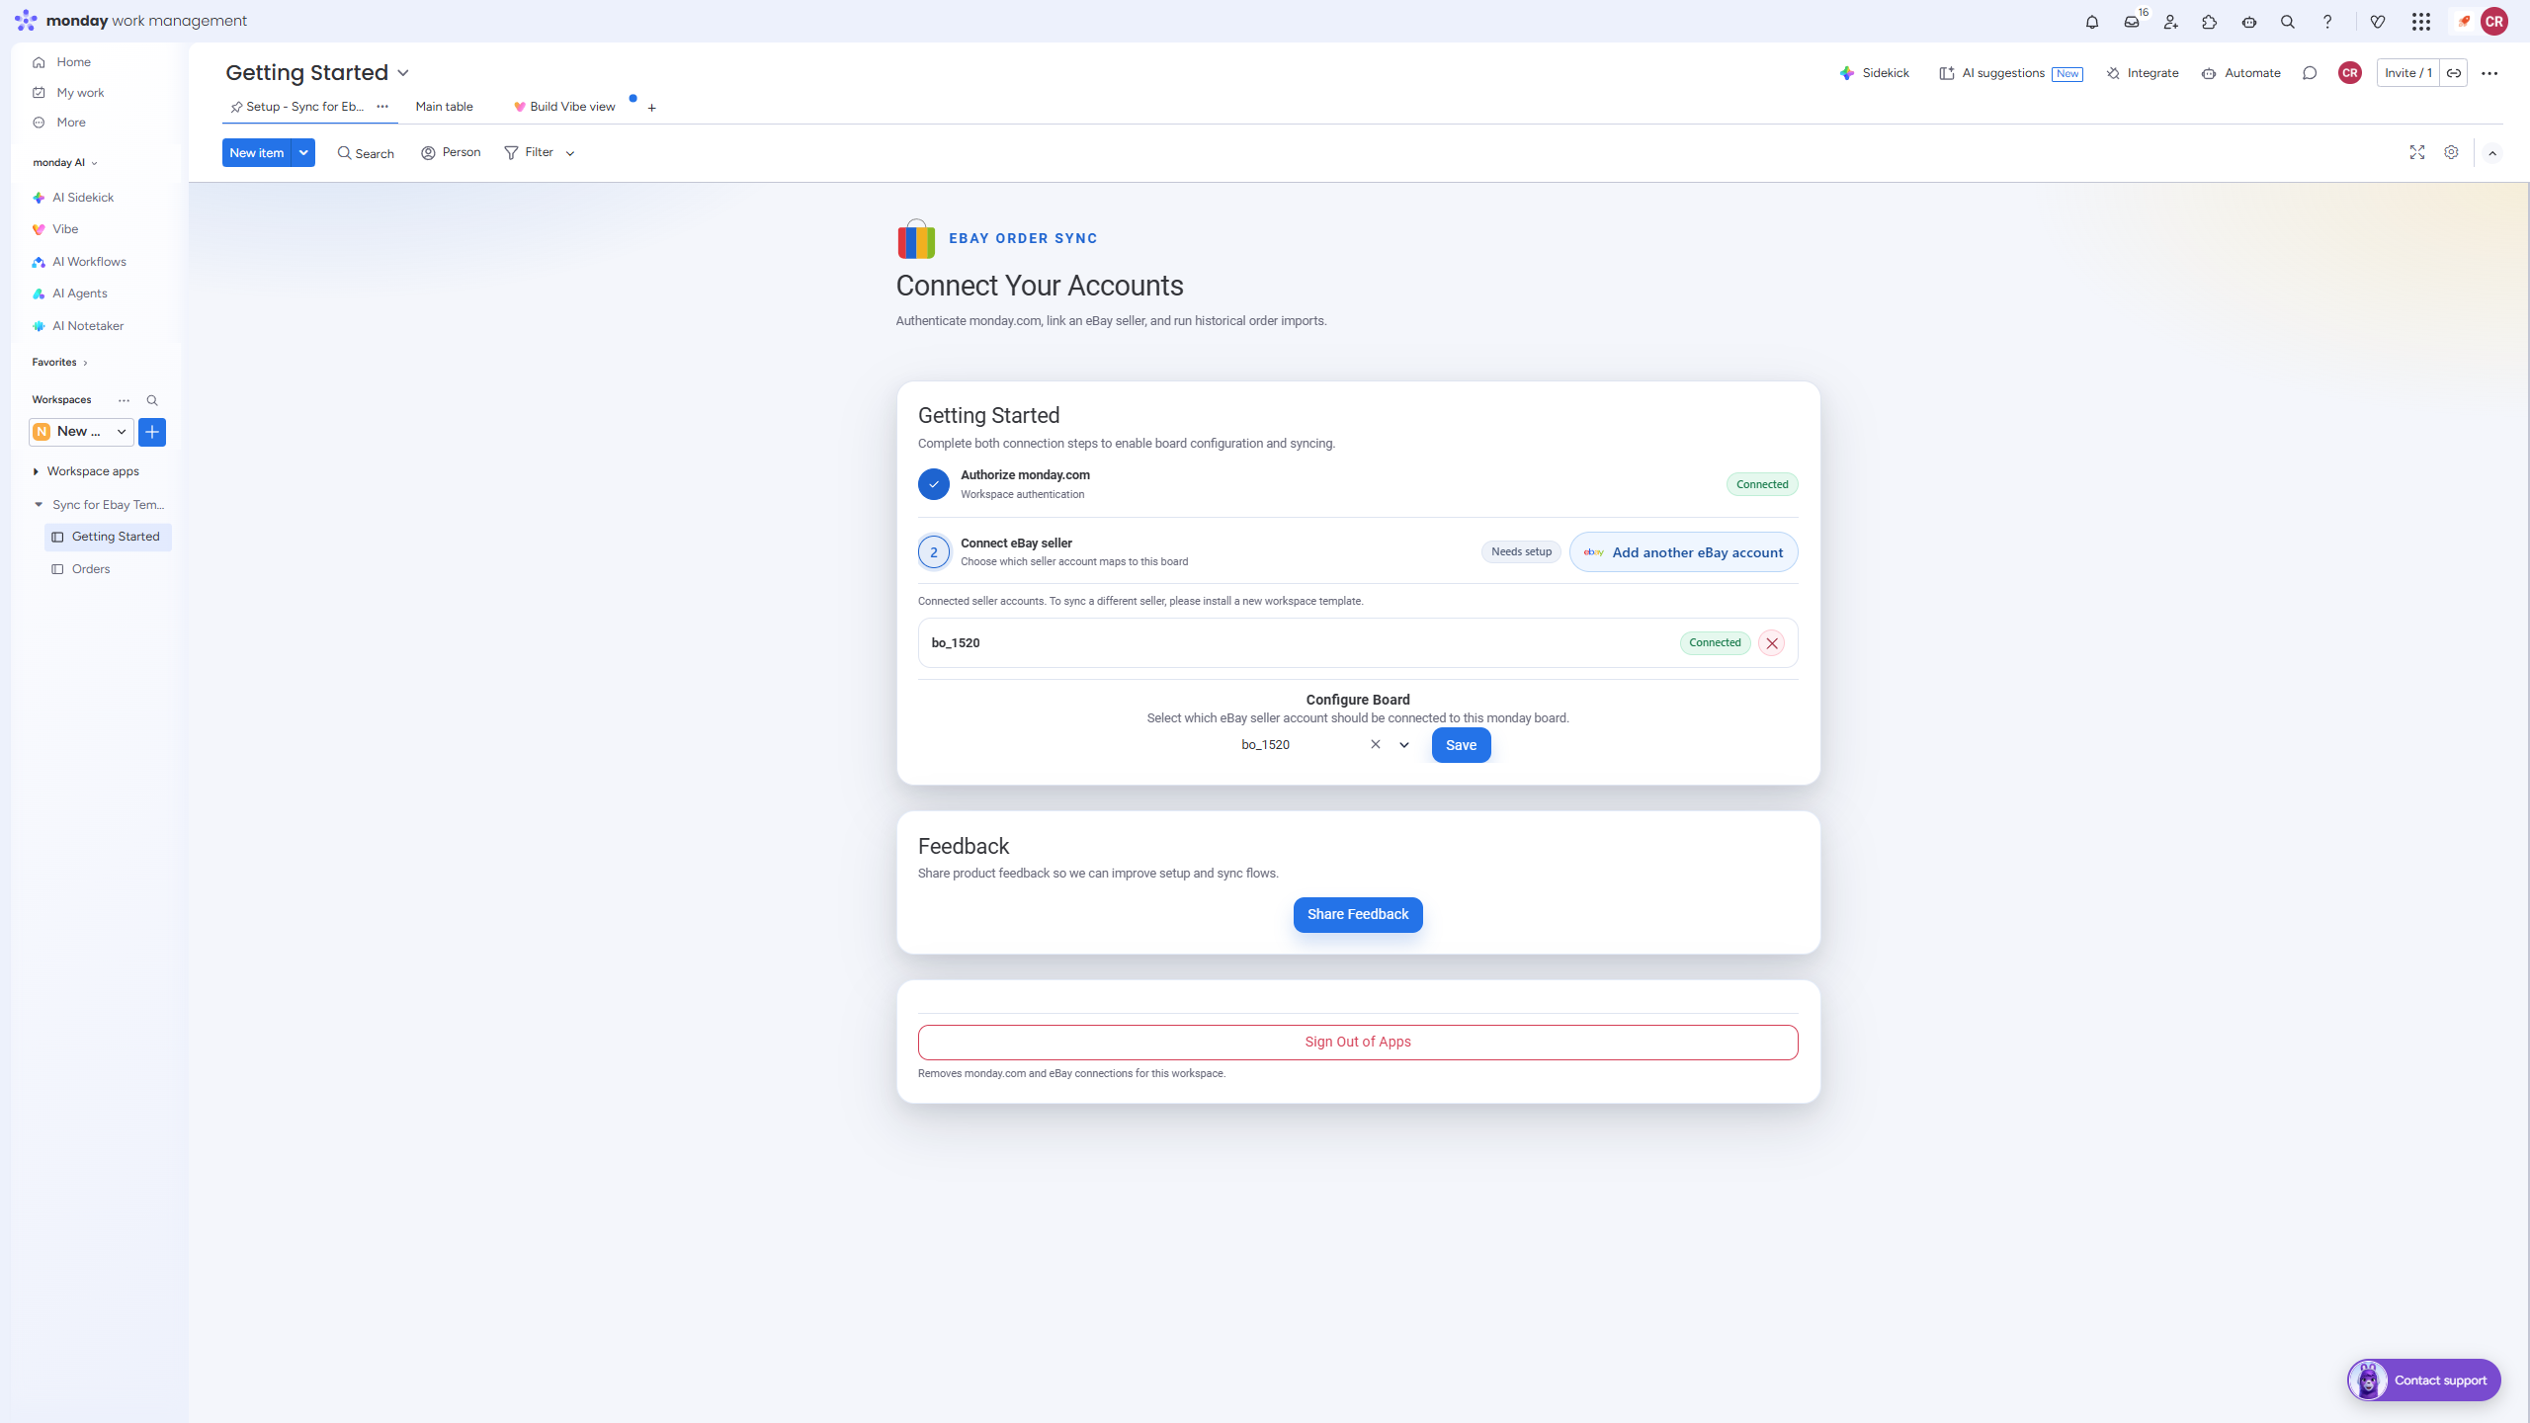Viewport: 2530px width, 1423px height.
Task: Switch to the Main table tab
Action: pos(444,107)
